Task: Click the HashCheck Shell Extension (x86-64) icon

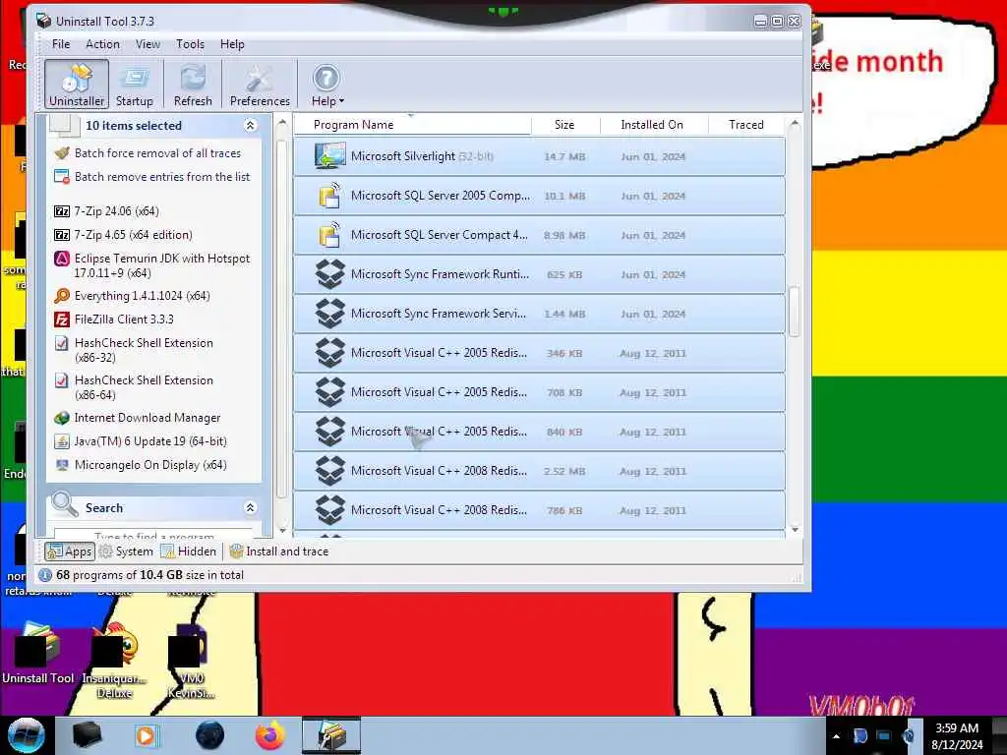Action: point(62,380)
